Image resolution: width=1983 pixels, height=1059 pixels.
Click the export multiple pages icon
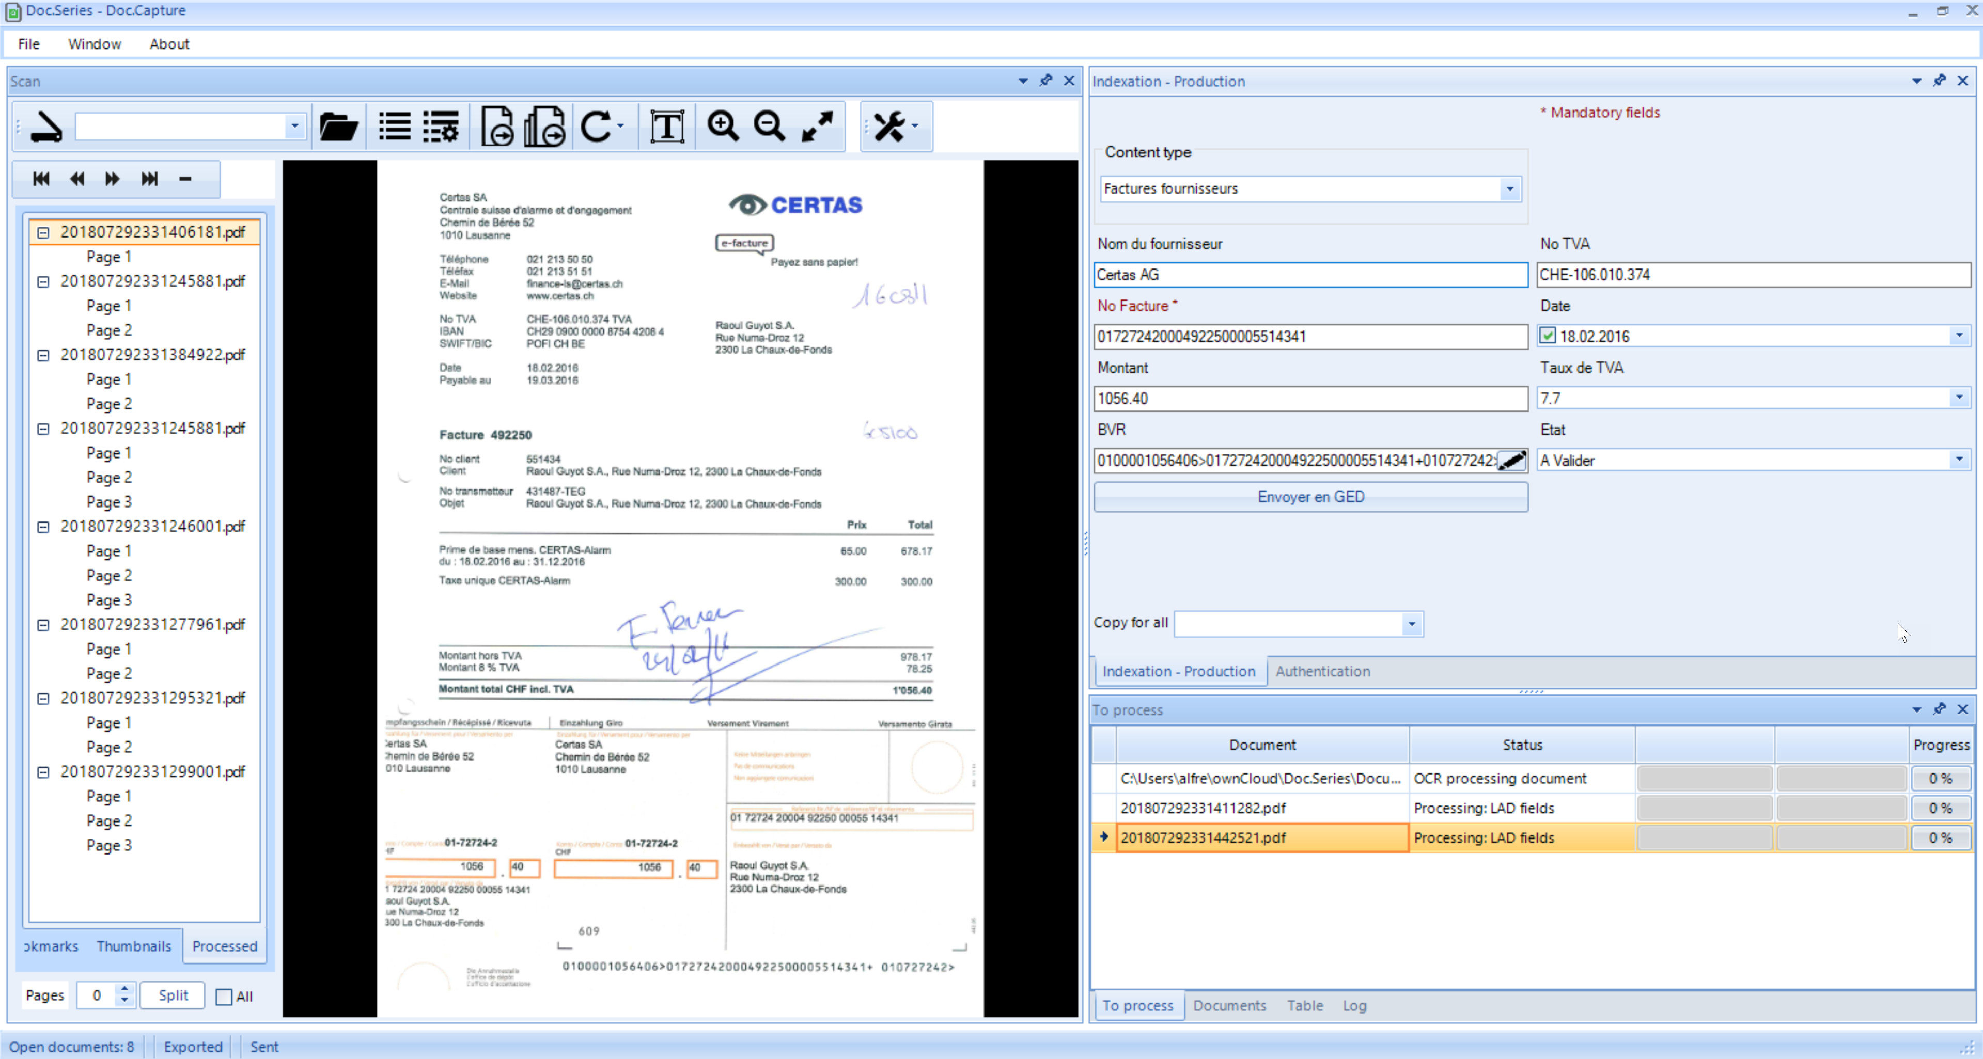click(544, 126)
